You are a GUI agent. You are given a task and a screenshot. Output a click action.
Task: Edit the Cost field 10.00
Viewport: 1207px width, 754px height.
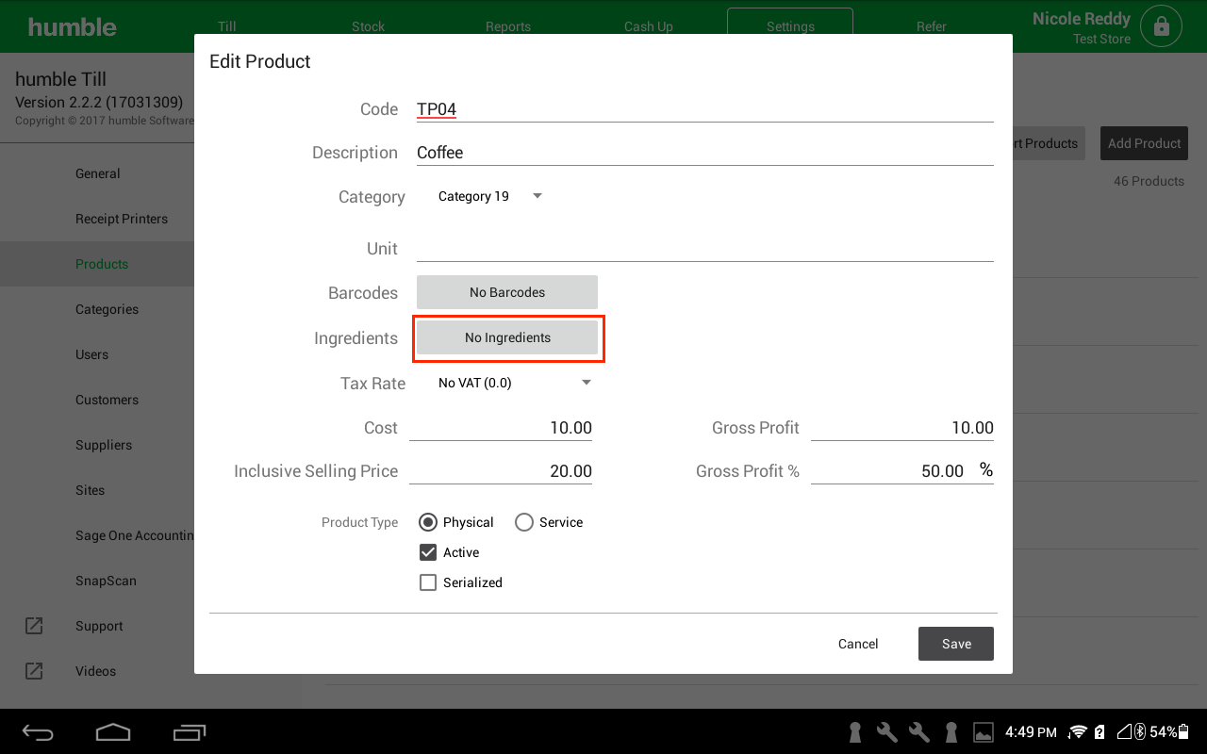click(501, 428)
